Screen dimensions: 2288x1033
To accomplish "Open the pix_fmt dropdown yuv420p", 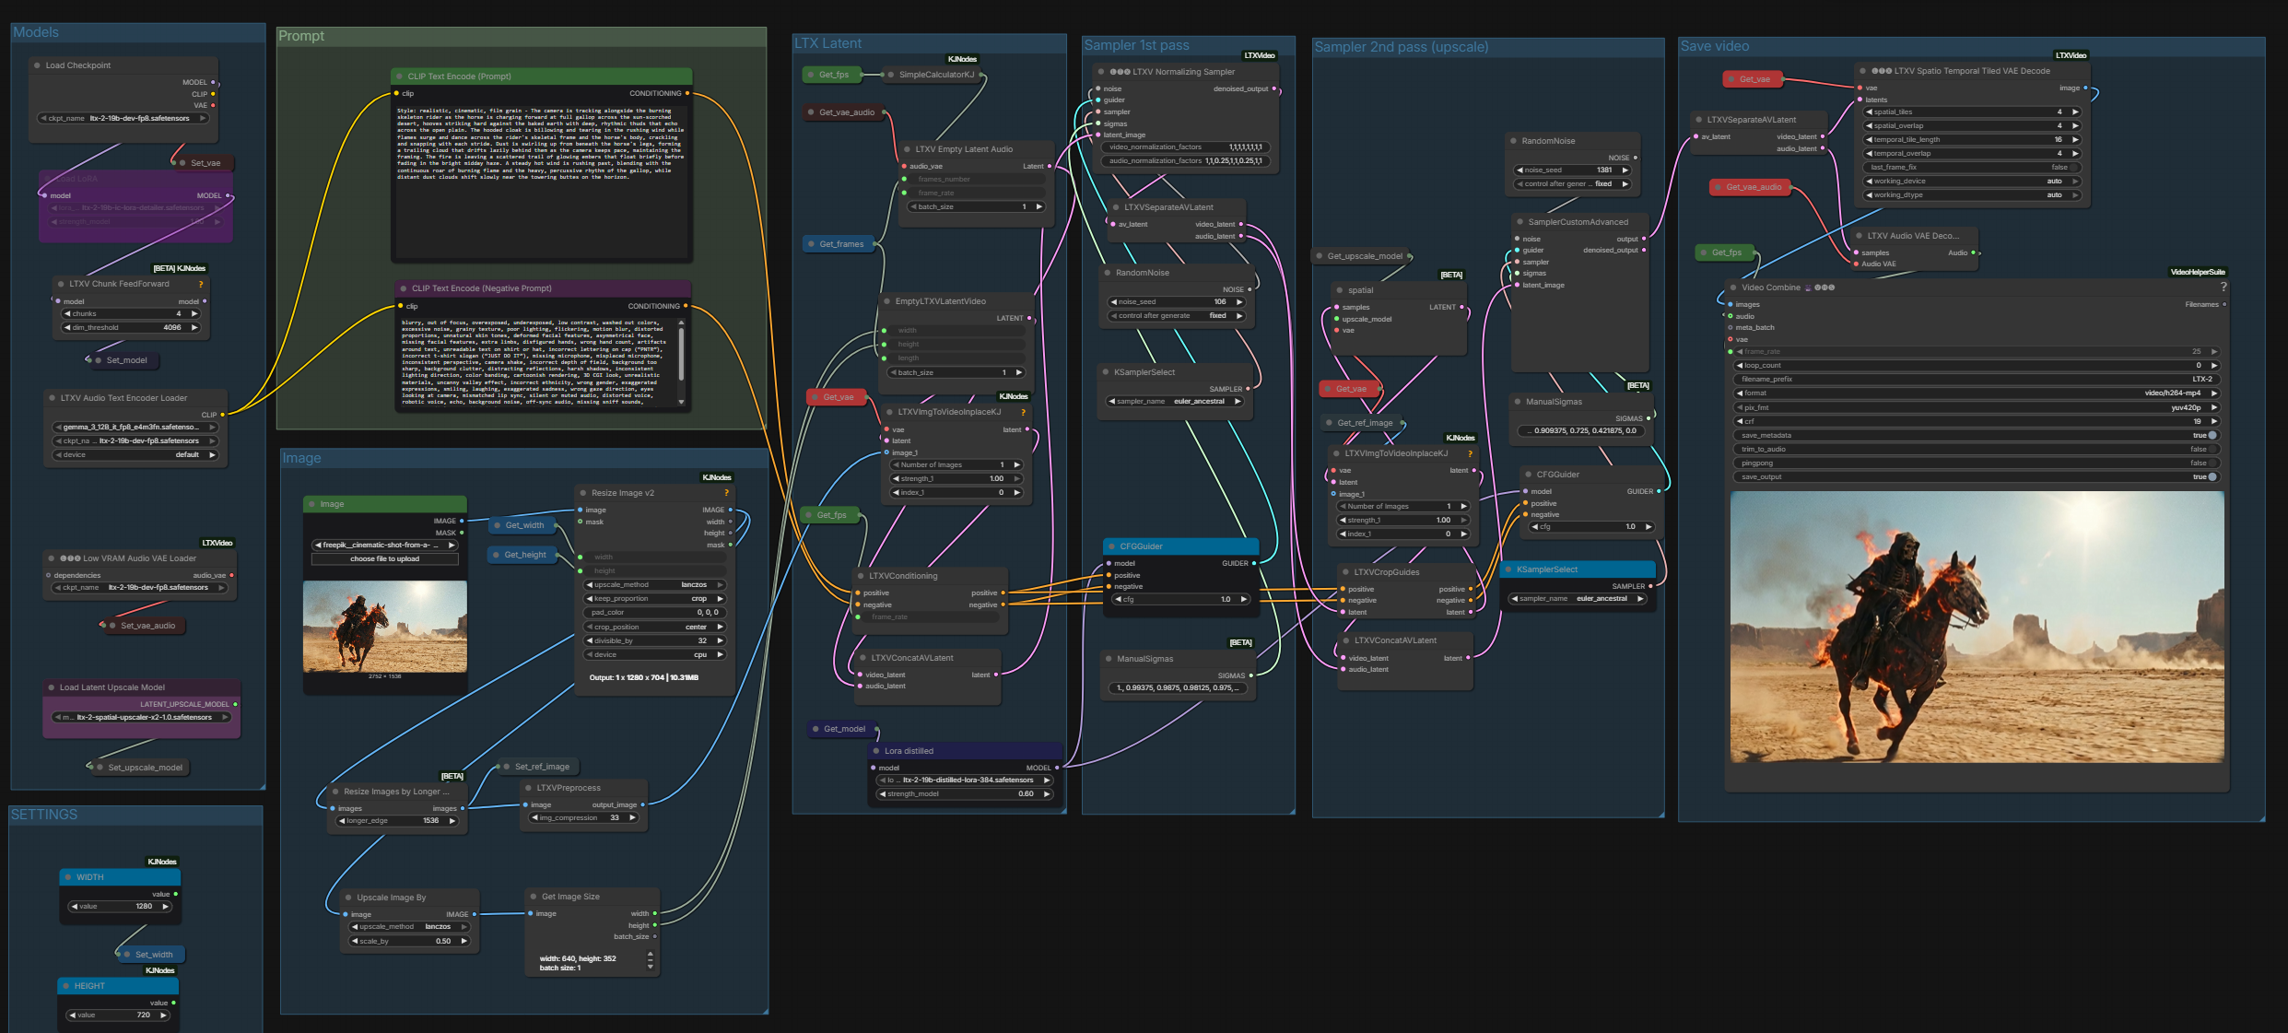I will [x=1977, y=407].
